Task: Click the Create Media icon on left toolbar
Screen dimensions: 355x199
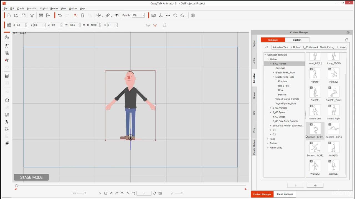Action: point(7,53)
